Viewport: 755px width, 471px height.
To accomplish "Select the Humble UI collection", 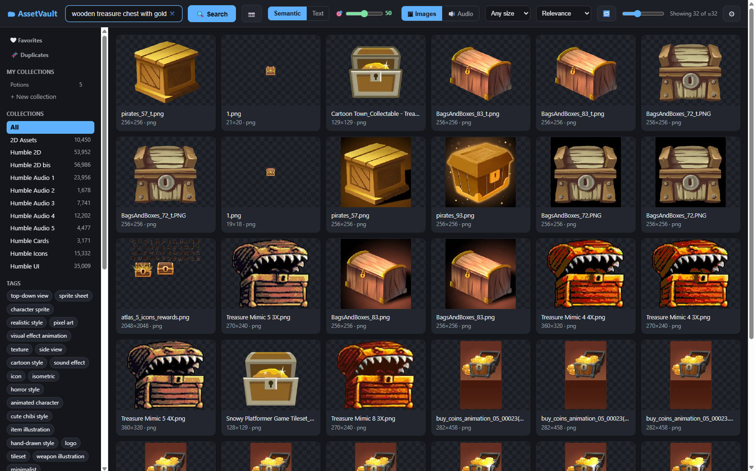I will click(x=50, y=266).
